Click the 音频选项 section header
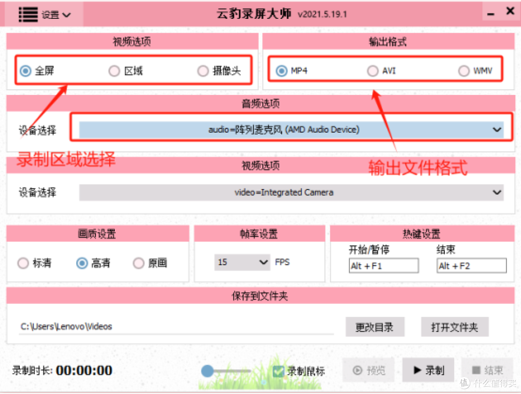Viewport: 521px width, 394px height. click(260, 103)
